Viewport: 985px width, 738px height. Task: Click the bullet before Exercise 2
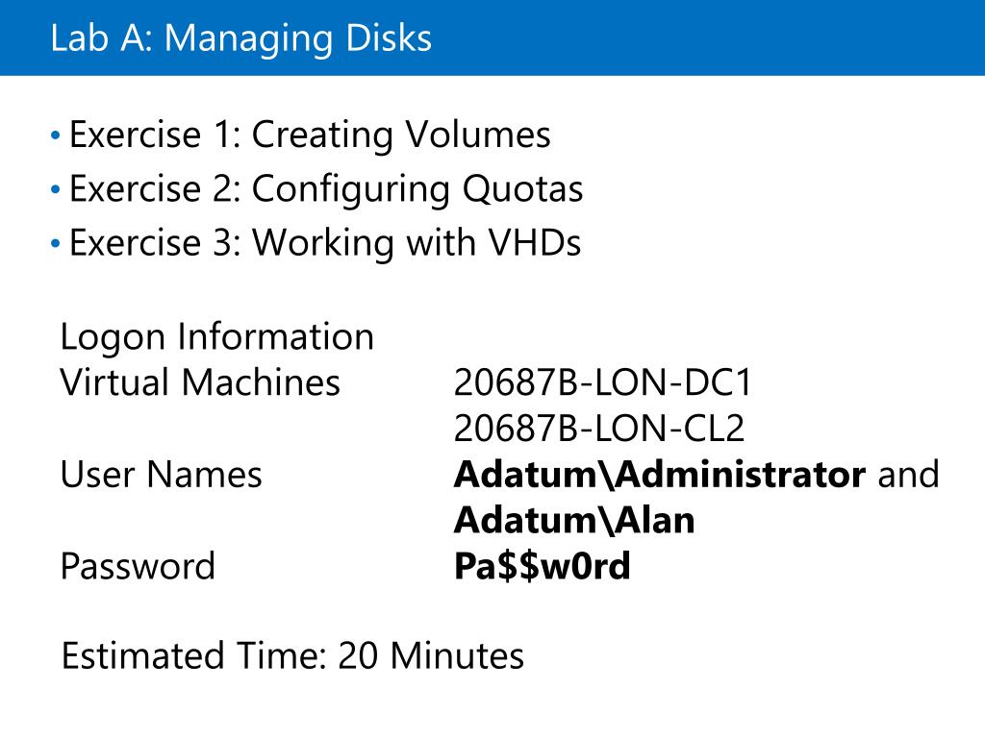click(x=55, y=189)
